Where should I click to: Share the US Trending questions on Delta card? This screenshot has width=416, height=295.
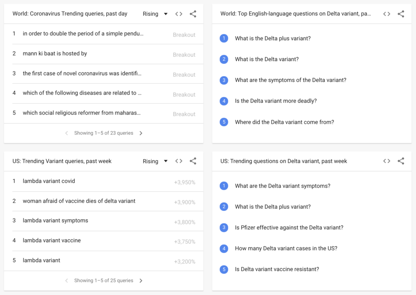click(401, 161)
